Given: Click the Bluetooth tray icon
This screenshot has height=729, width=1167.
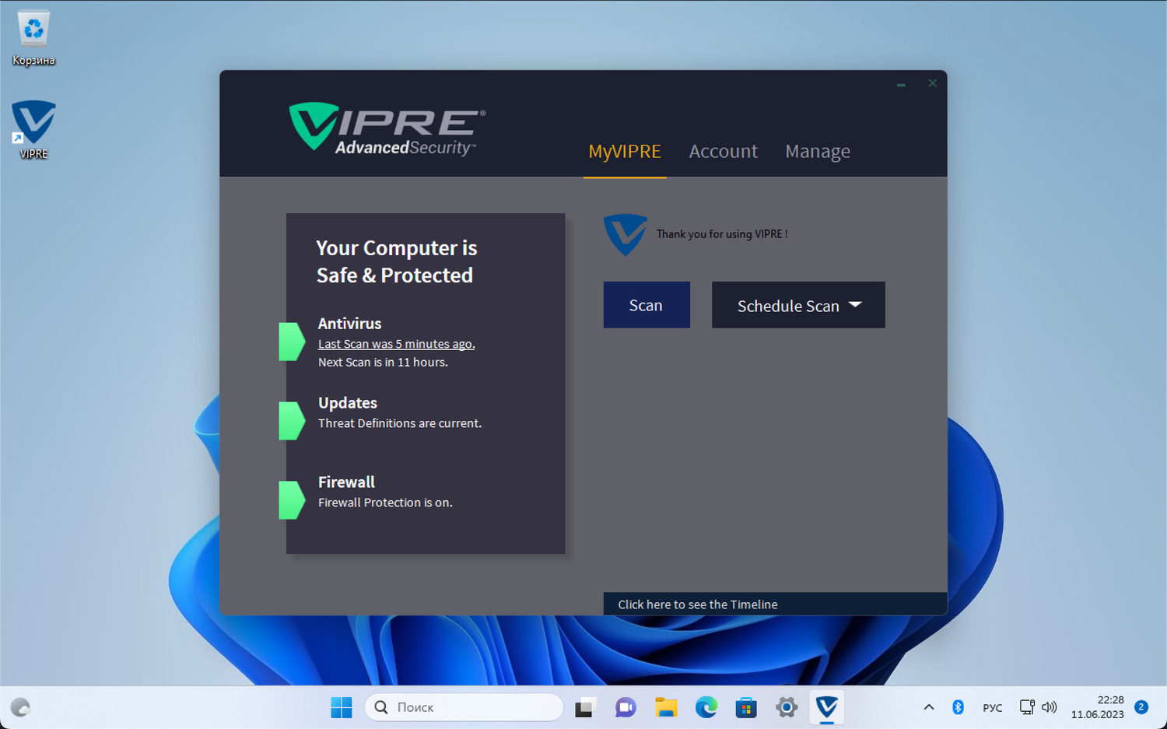Looking at the screenshot, I should point(958,707).
